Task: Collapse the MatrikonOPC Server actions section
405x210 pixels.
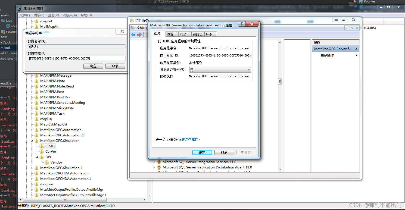Action: (356, 49)
